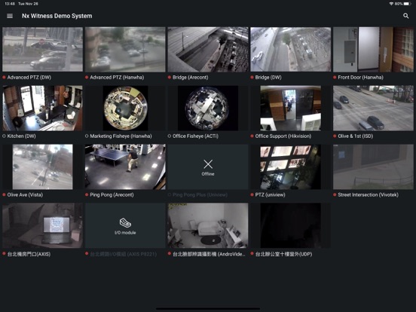Click recording dot beside Bridge (Arecont)
The image size is (416, 312).
[170, 78]
